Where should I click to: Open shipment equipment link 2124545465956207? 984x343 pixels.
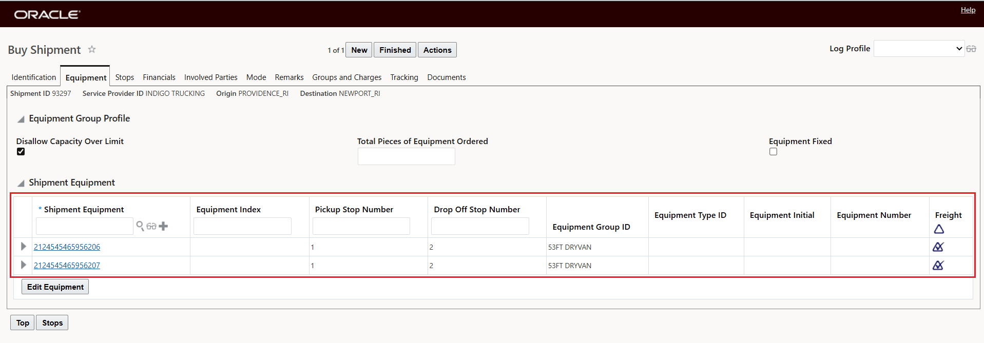click(67, 265)
